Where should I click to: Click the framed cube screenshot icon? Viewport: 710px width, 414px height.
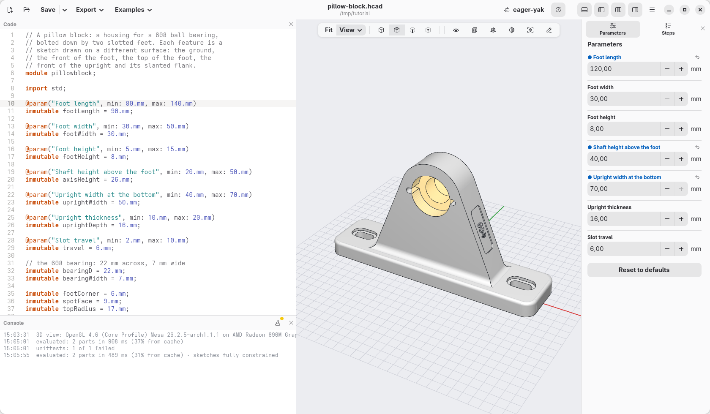coord(530,30)
